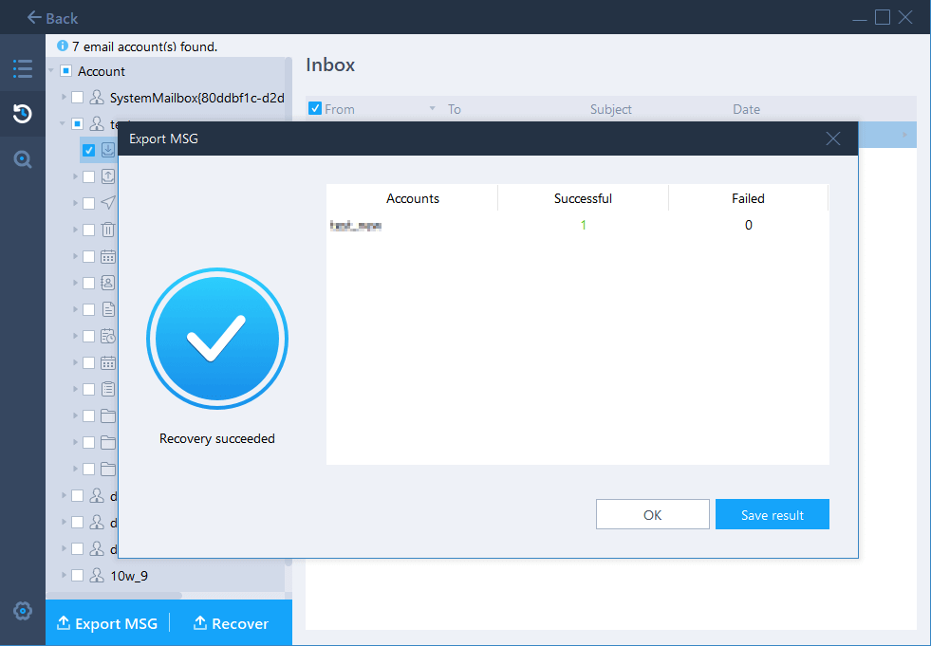
Task: Open the search magnifier sidebar icon
Action: pyautogui.click(x=22, y=159)
